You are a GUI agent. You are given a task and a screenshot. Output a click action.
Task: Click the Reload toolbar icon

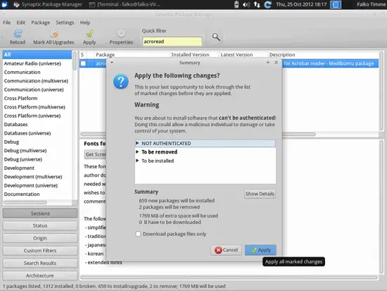18,33
